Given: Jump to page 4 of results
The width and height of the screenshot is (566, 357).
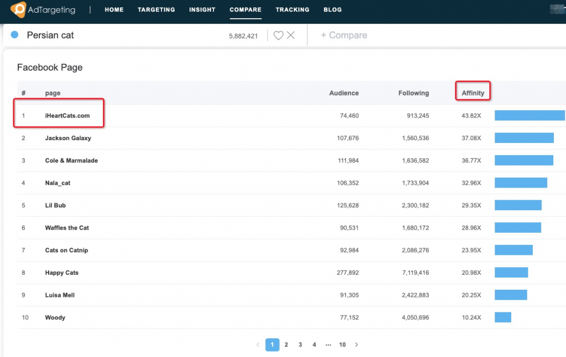Looking at the screenshot, I should coord(315,345).
